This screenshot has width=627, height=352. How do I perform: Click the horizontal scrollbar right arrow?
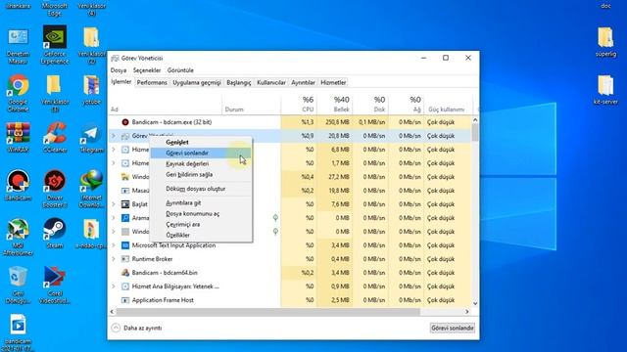[x=466, y=312]
